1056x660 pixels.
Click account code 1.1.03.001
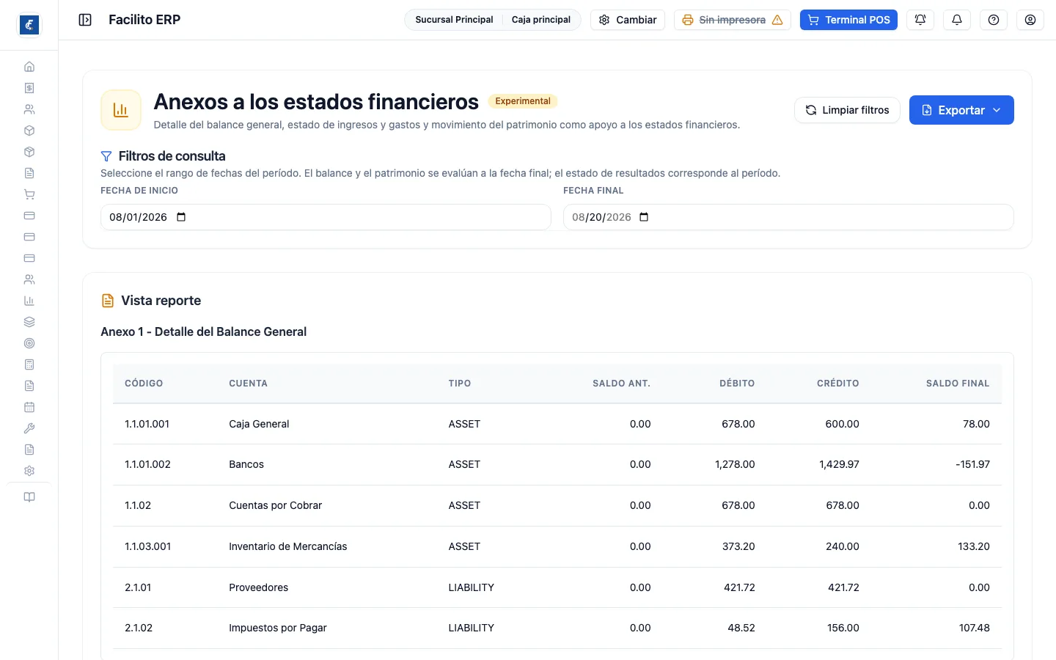[147, 546]
